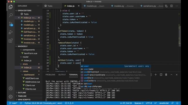
Task: Open the Output panel tab
Action: pos(62,75)
